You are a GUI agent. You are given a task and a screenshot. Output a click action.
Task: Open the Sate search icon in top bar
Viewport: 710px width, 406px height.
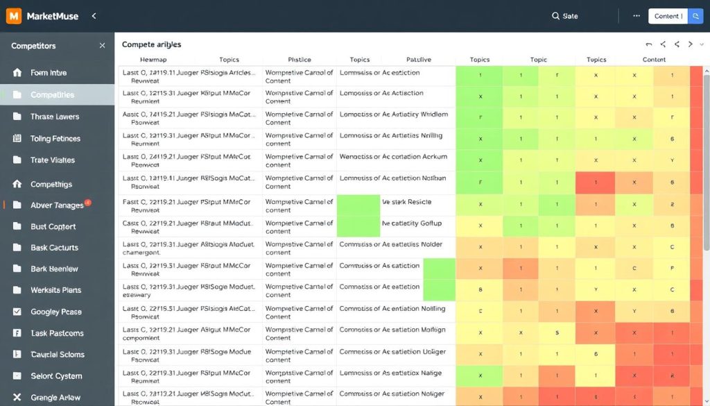tap(555, 15)
